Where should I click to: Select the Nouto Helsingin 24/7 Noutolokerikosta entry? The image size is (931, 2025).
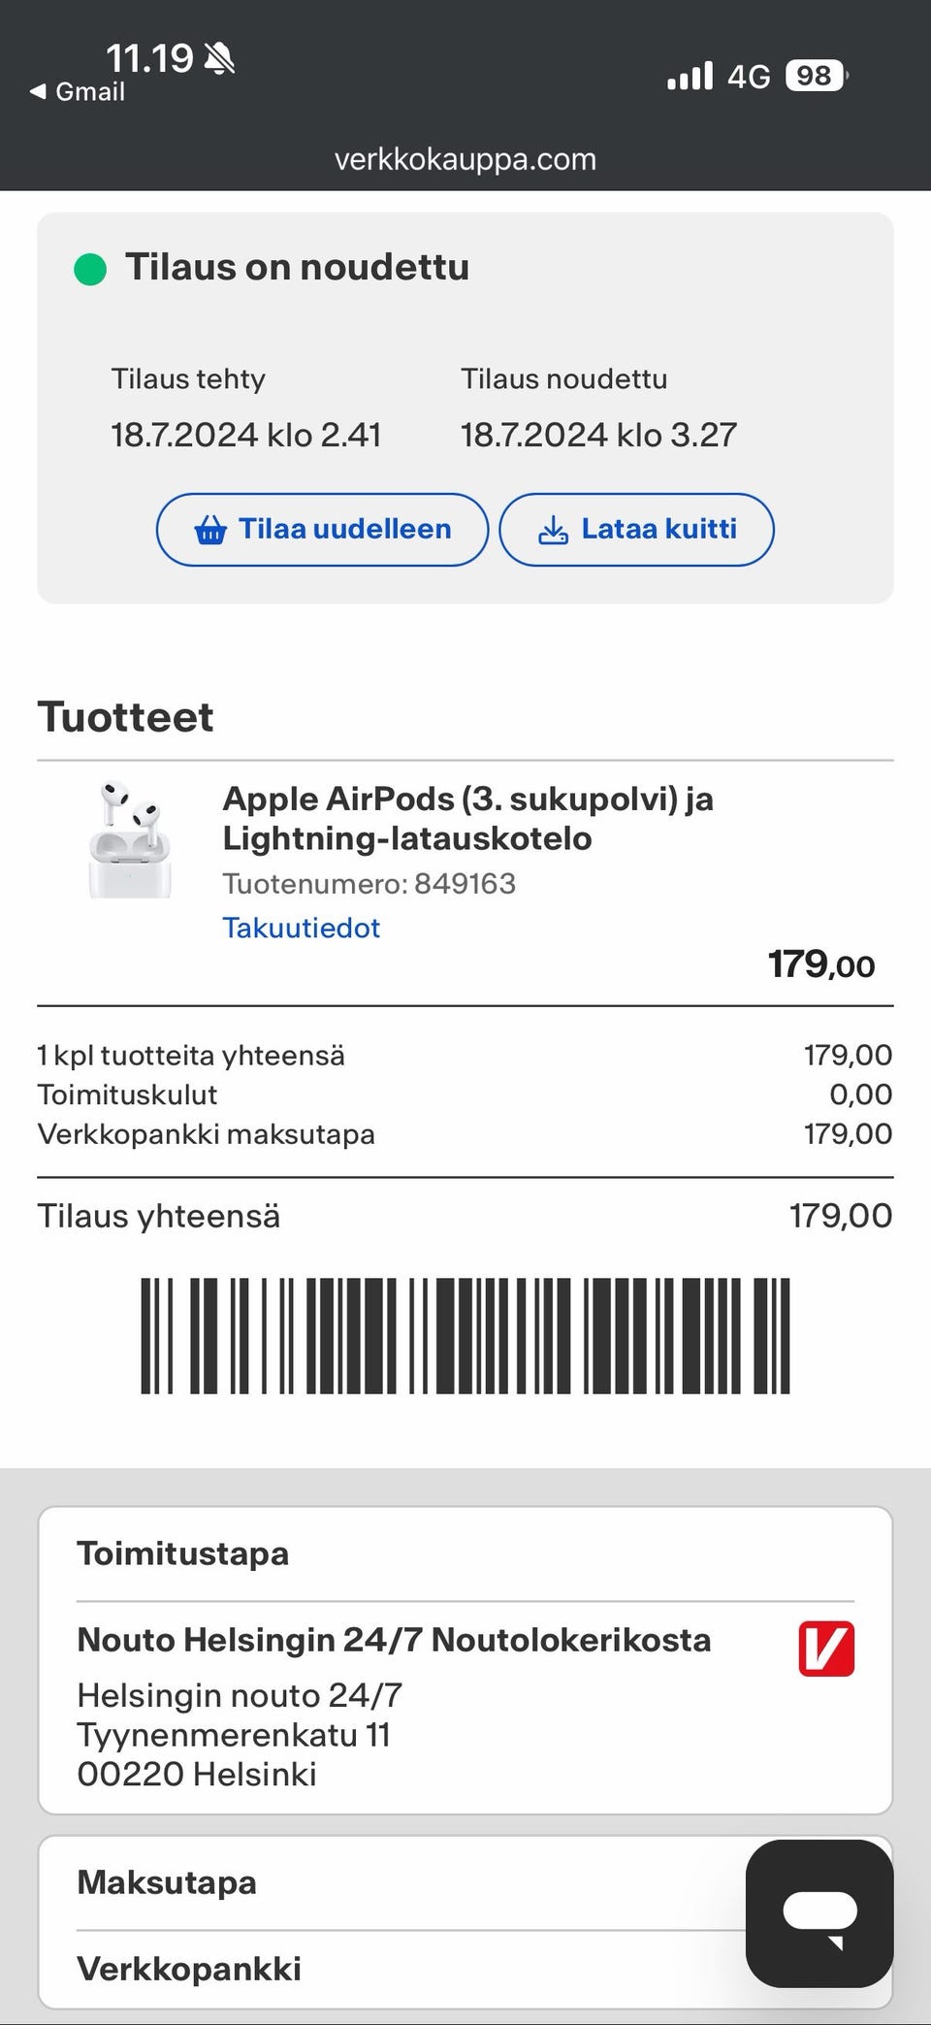pyautogui.click(x=394, y=1640)
